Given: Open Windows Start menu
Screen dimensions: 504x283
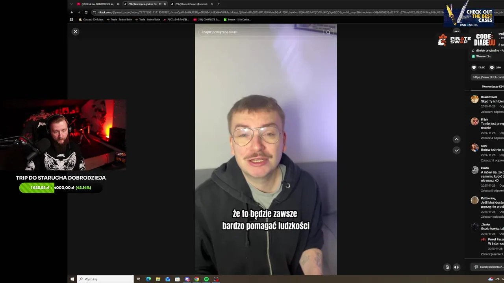Looking at the screenshot, I should 72,279.
